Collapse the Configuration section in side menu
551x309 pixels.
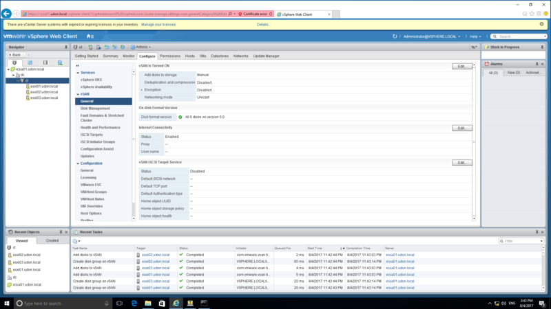click(x=78, y=163)
